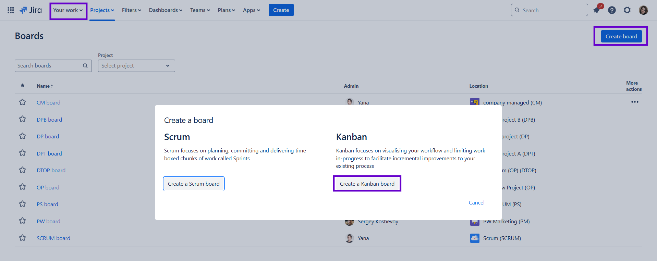
Task: Open the app switcher grid icon
Action: (x=11, y=10)
